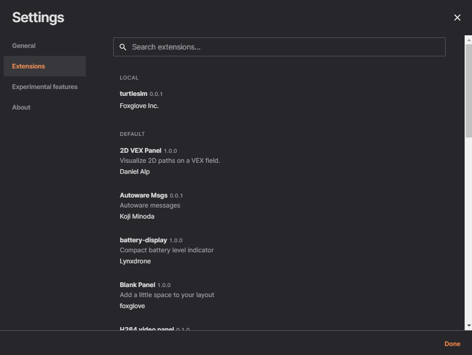Click author Lynxdrone
This screenshot has height=355, width=472.
135,261
